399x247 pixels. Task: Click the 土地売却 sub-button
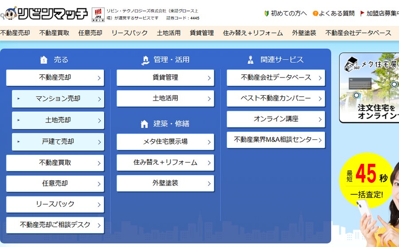coord(58,120)
